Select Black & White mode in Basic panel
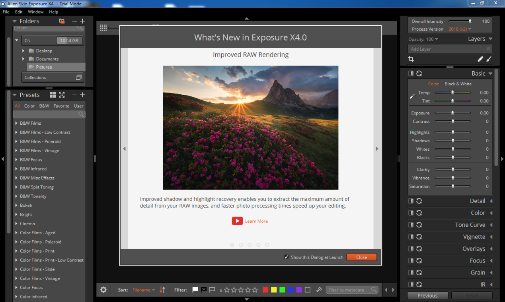Image resolution: width=505 pixels, height=302 pixels. pos(458,84)
